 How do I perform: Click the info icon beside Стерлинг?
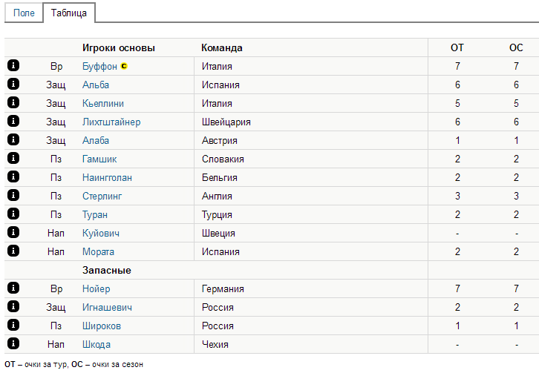(13, 196)
